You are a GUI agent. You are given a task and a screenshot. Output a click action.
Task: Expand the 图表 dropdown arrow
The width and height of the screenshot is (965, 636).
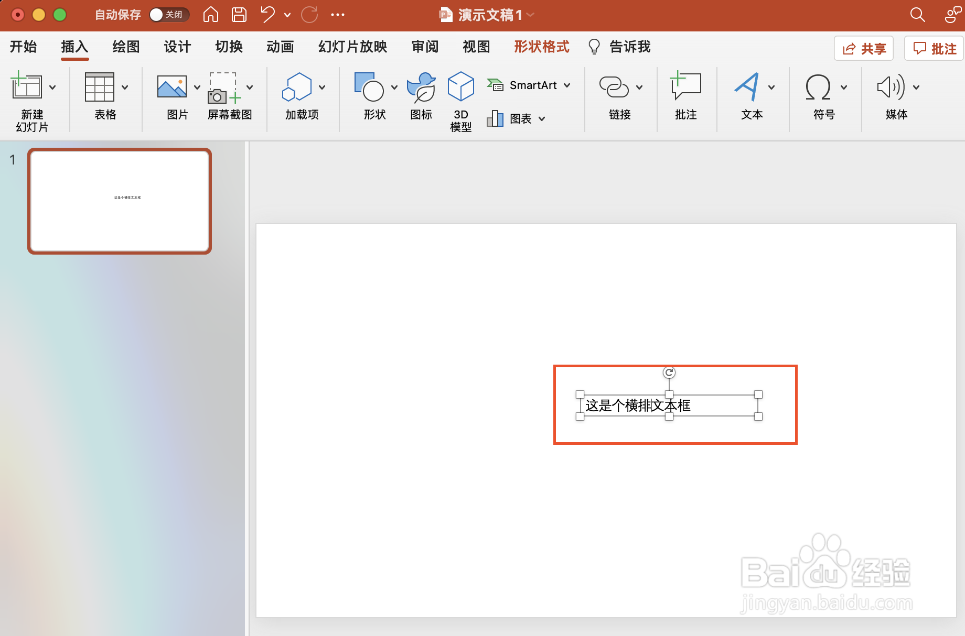tap(542, 119)
